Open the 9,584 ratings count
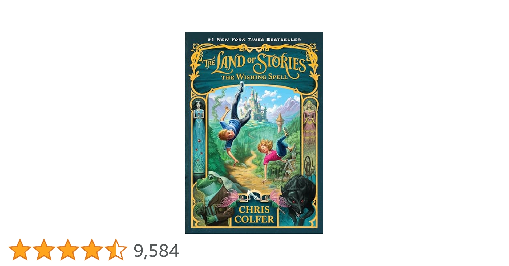509x266 pixels. click(156, 251)
